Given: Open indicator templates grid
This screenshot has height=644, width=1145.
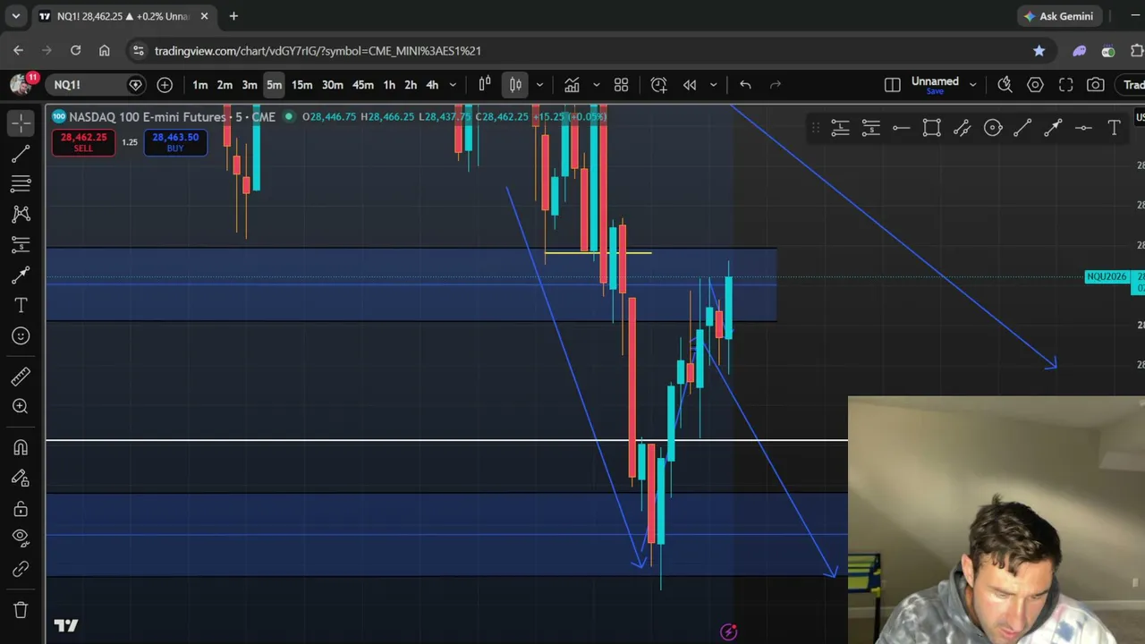Looking at the screenshot, I should [622, 85].
